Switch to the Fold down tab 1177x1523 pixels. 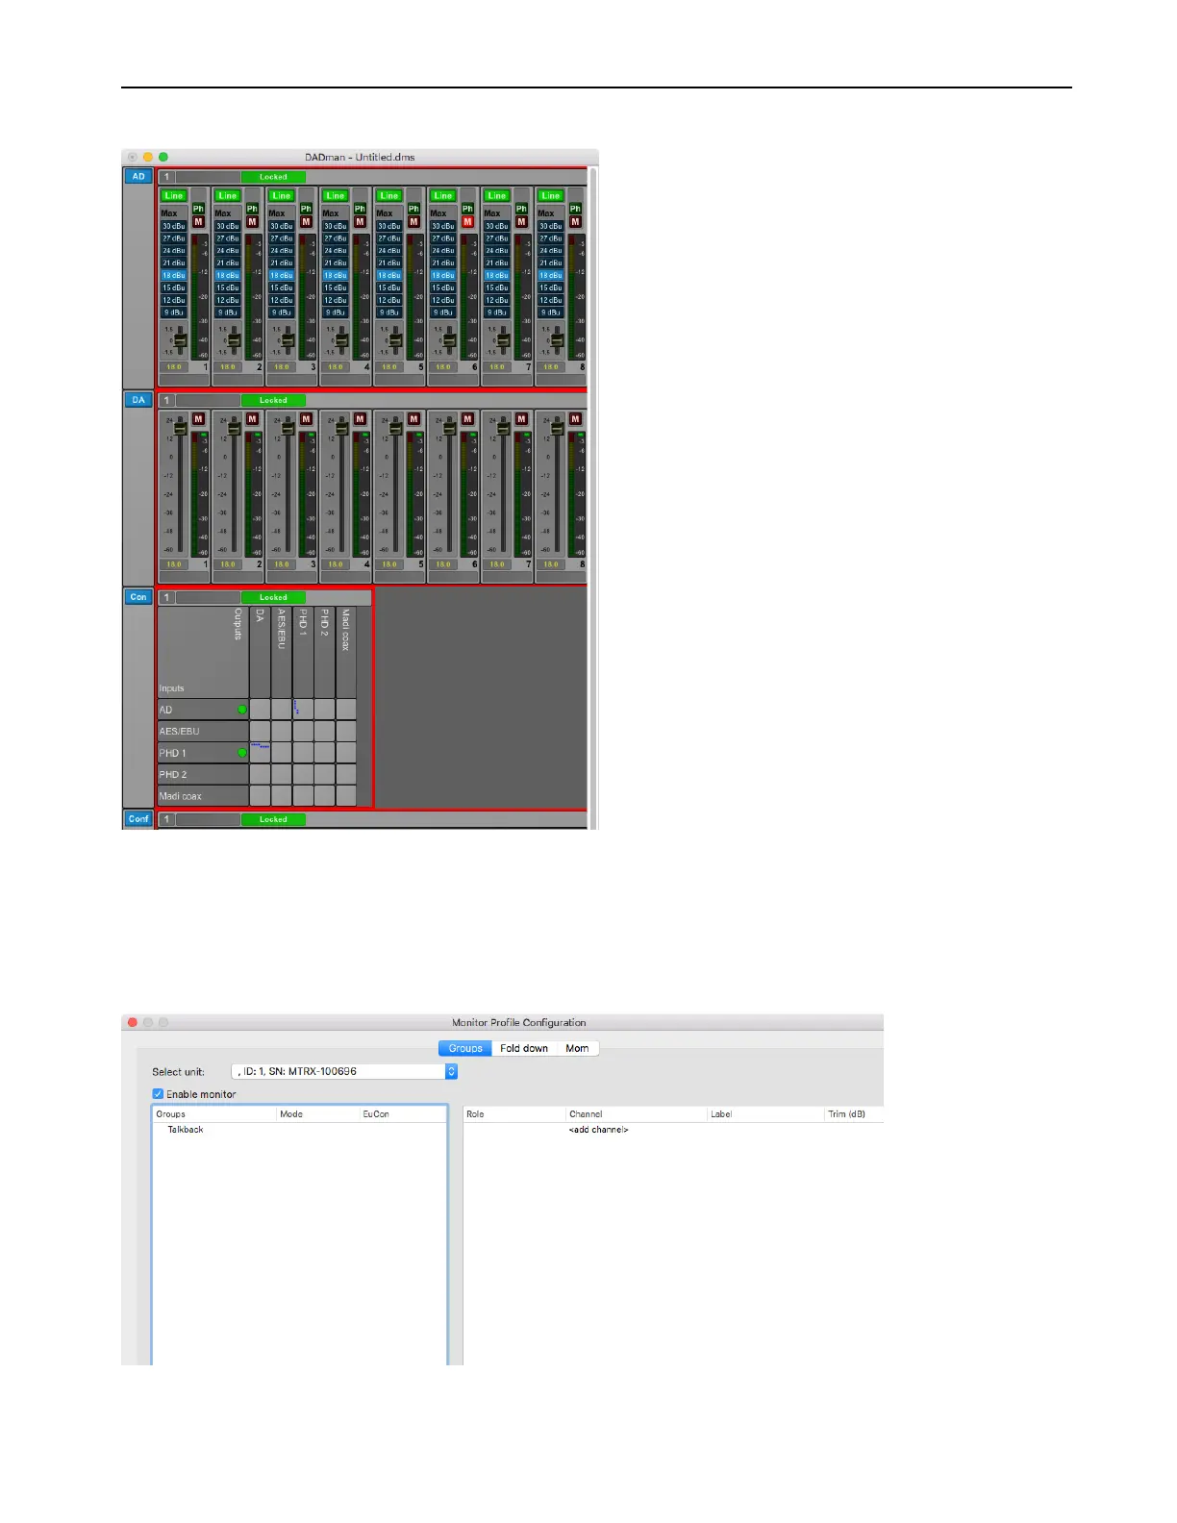pyautogui.click(x=524, y=1048)
